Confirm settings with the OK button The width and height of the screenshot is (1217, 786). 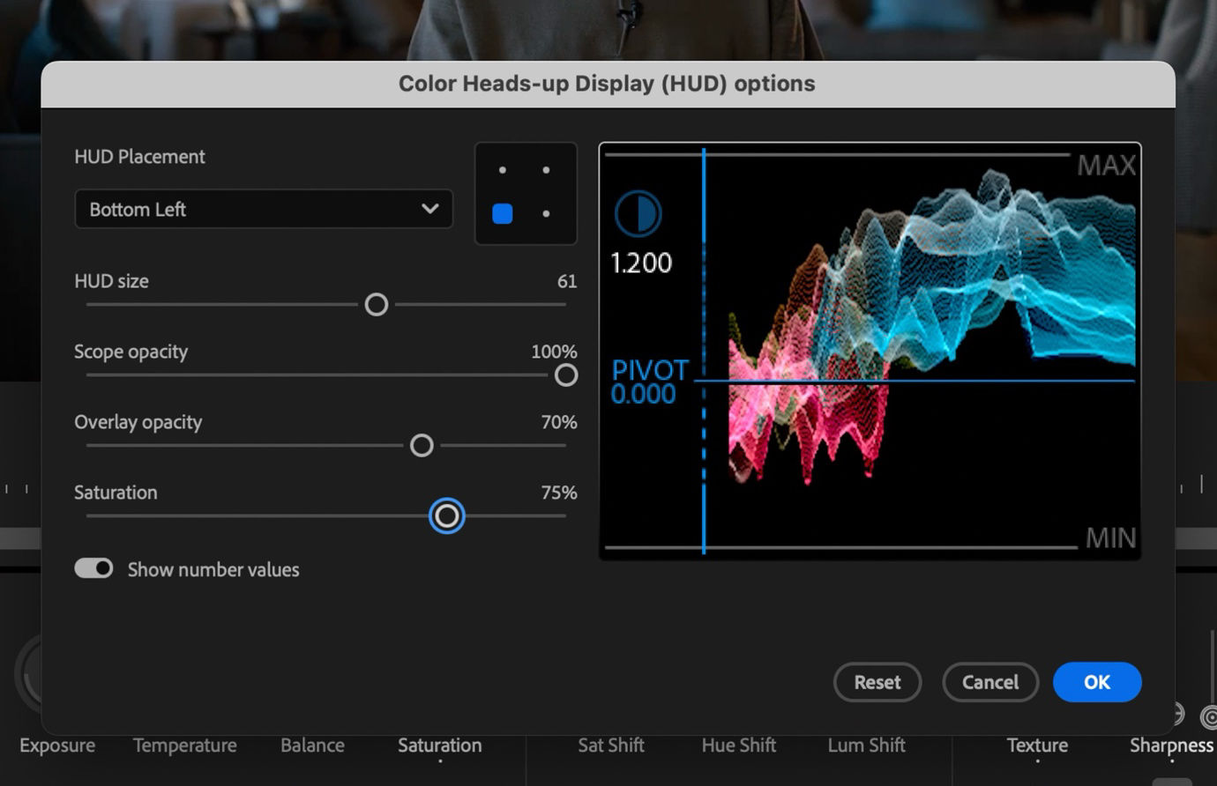click(x=1096, y=682)
